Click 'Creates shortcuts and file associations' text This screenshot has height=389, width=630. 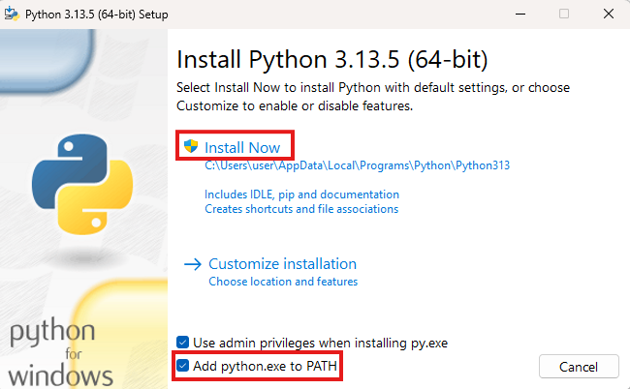click(301, 209)
